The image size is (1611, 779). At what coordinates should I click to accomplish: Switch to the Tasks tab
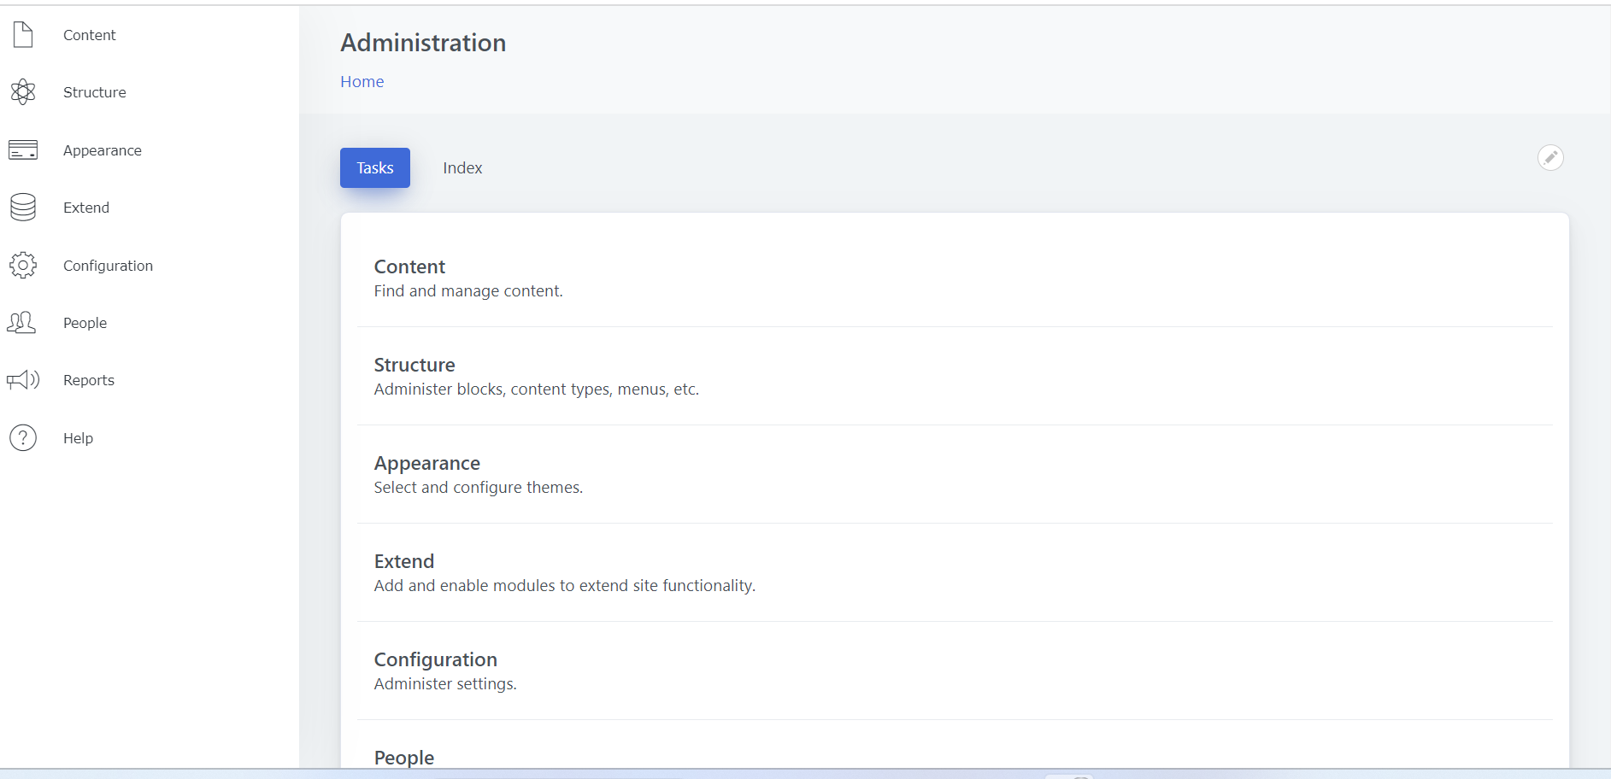click(x=375, y=167)
